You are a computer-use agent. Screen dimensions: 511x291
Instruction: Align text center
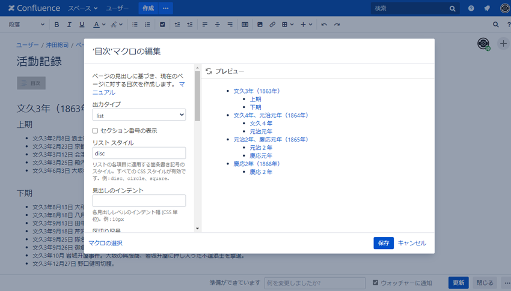tap(218, 25)
